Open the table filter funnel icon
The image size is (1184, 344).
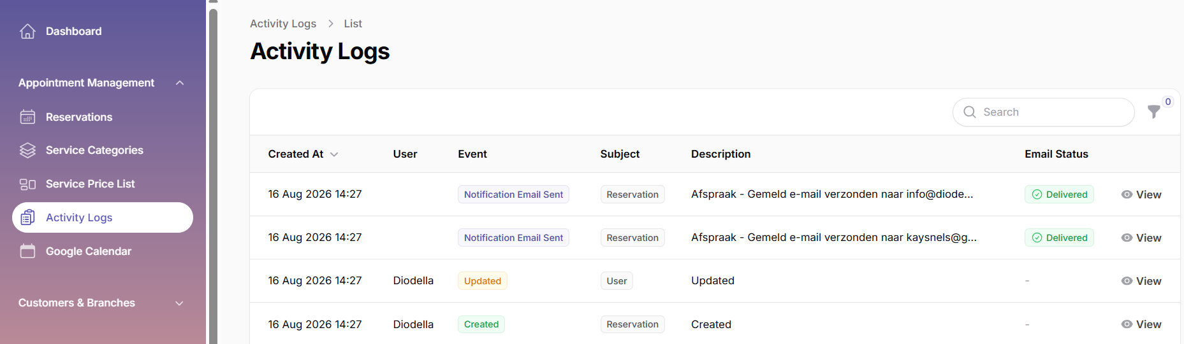[x=1154, y=112]
